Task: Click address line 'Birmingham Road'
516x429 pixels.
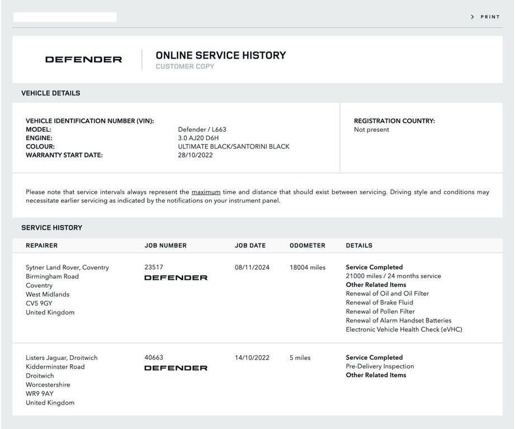Action: [53, 277]
